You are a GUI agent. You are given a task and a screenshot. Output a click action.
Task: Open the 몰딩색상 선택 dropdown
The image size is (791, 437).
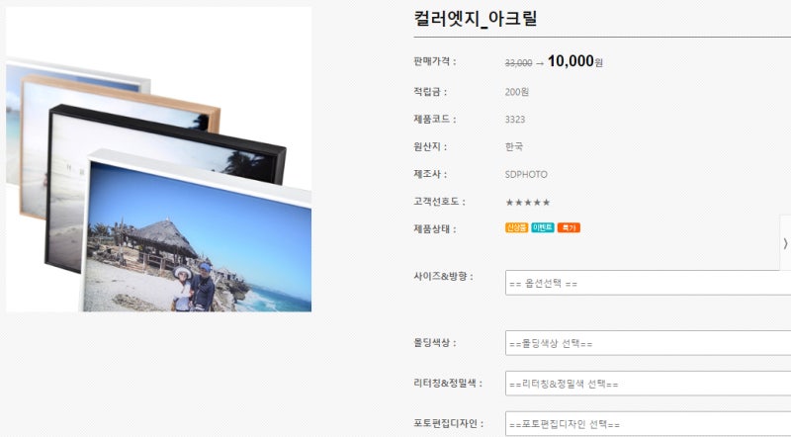[x=648, y=343]
